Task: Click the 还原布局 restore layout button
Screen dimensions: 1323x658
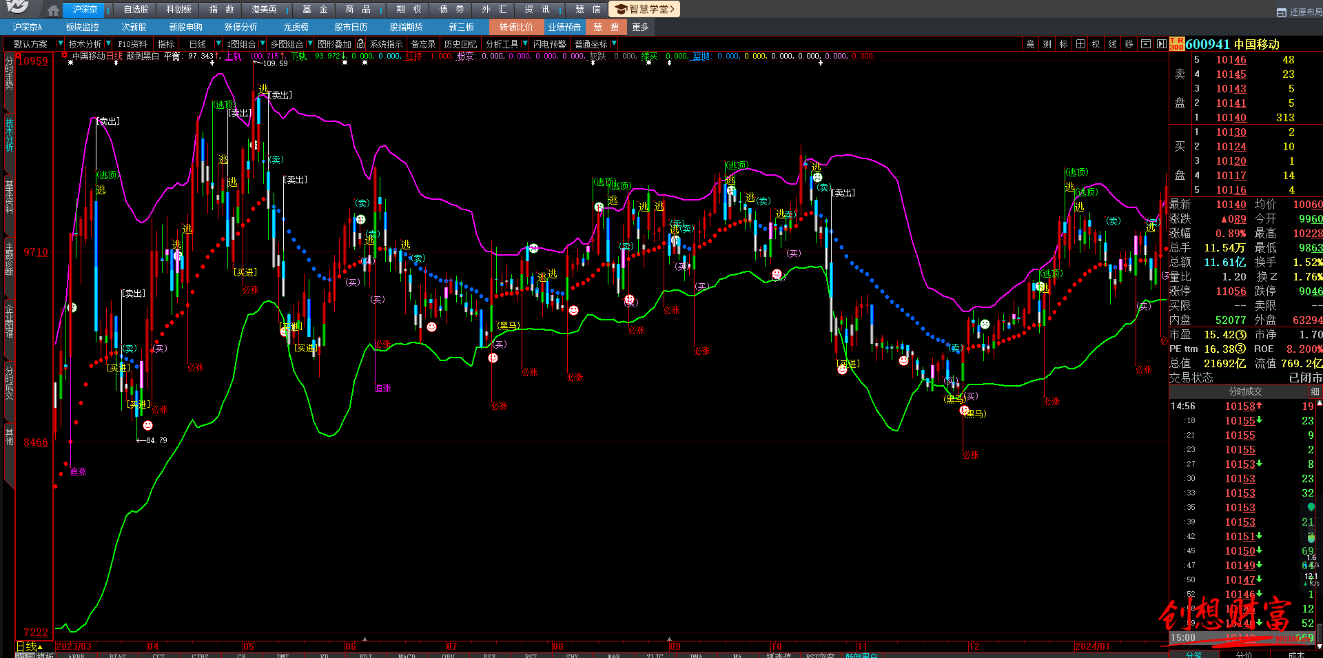Action: [x=1300, y=12]
